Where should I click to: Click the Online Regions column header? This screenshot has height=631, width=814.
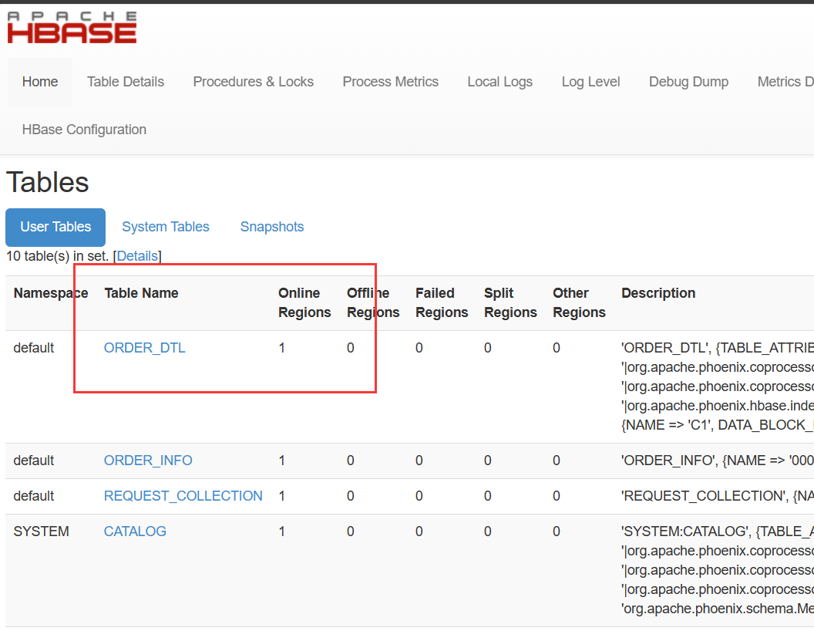click(x=304, y=303)
